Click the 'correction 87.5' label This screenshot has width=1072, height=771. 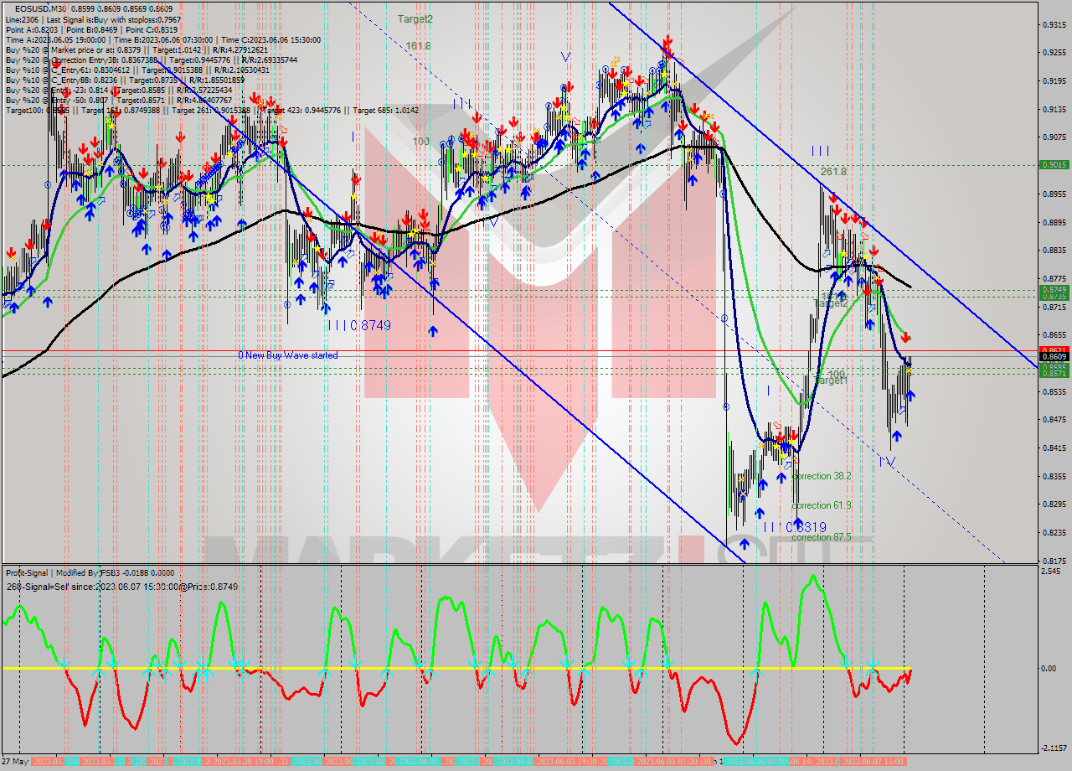pyautogui.click(x=822, y=537)
